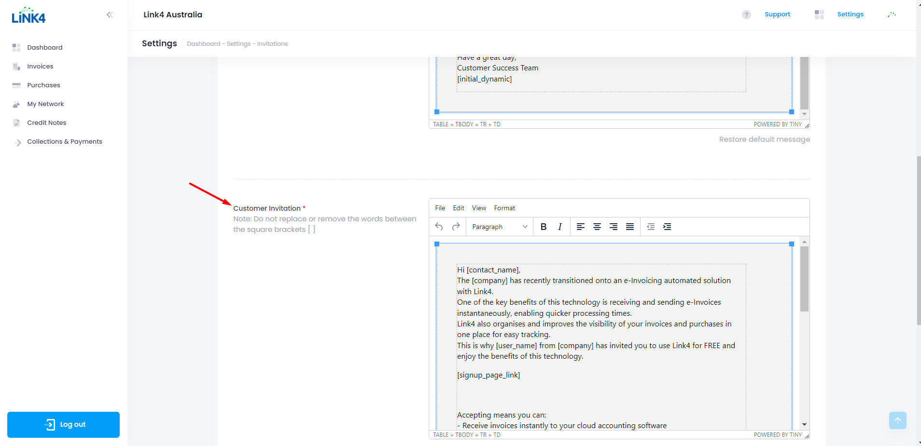Increase indent in the editor
Screen dimensions: 921x446
[x=667, y=227]
